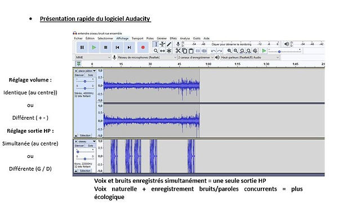Open the Édition menu
Screen dimensions: 338x213
[90, 38]
